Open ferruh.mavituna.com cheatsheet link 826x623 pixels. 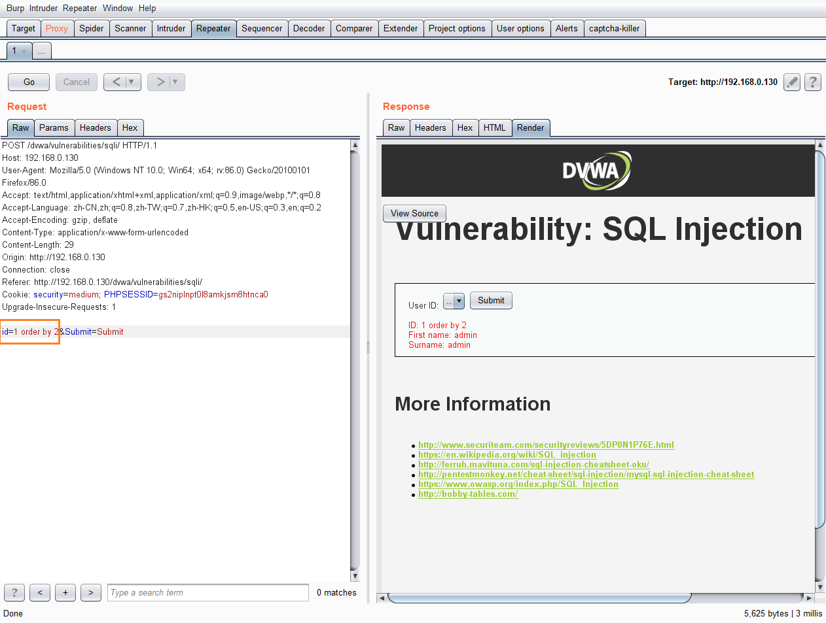click(x=533, y=464)
